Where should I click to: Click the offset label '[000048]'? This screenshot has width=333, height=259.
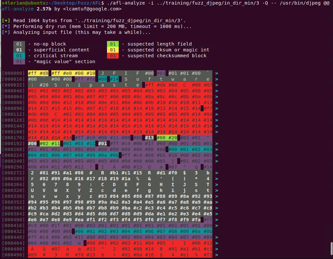pyautogui.click(x=13, y=91)
